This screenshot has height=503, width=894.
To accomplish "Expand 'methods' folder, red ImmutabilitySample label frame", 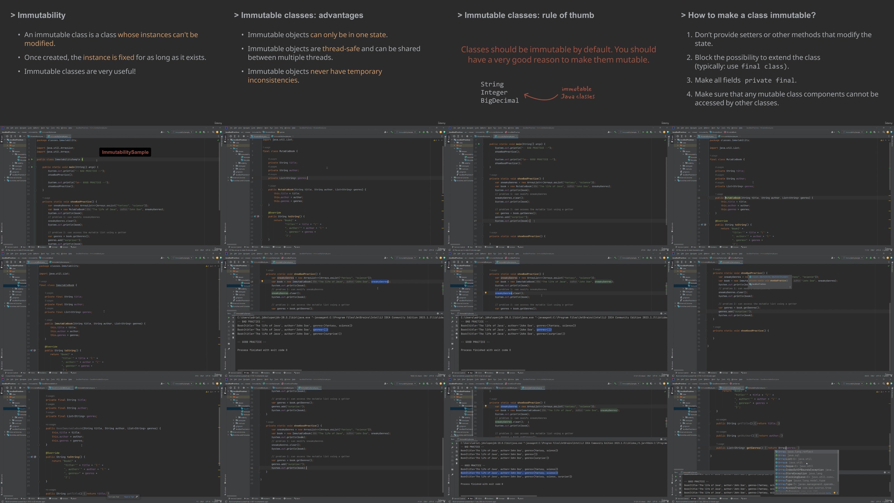I will tap(10, 169).
